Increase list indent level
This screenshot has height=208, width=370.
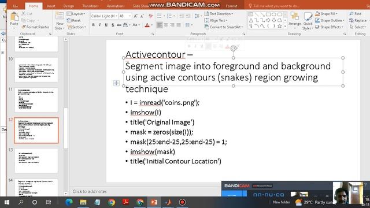pos(188,16)
